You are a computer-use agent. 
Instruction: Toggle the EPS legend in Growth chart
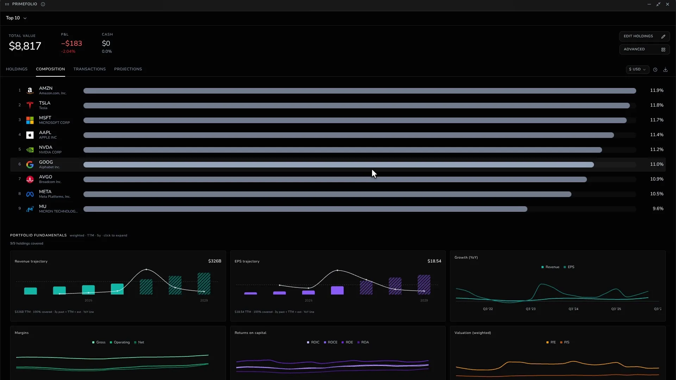click(x=569, y=267)
